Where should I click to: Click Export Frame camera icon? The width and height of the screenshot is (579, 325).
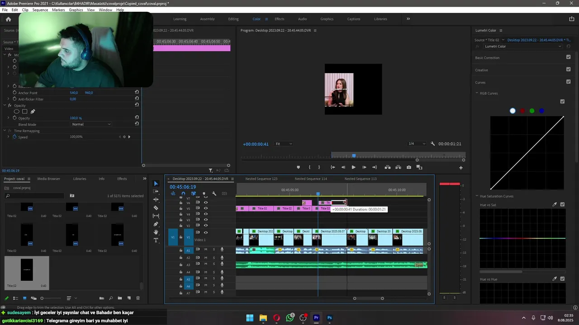[409, 167]
